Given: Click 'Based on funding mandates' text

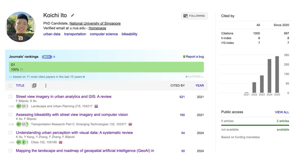Looking at the screenshot, I should coord(240,137).
